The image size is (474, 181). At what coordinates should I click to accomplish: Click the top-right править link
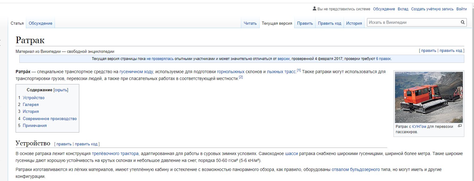429,51
